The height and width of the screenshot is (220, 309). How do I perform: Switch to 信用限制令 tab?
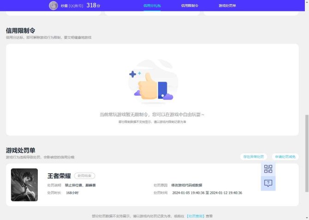pyautogui.click(x=190, y=6)
